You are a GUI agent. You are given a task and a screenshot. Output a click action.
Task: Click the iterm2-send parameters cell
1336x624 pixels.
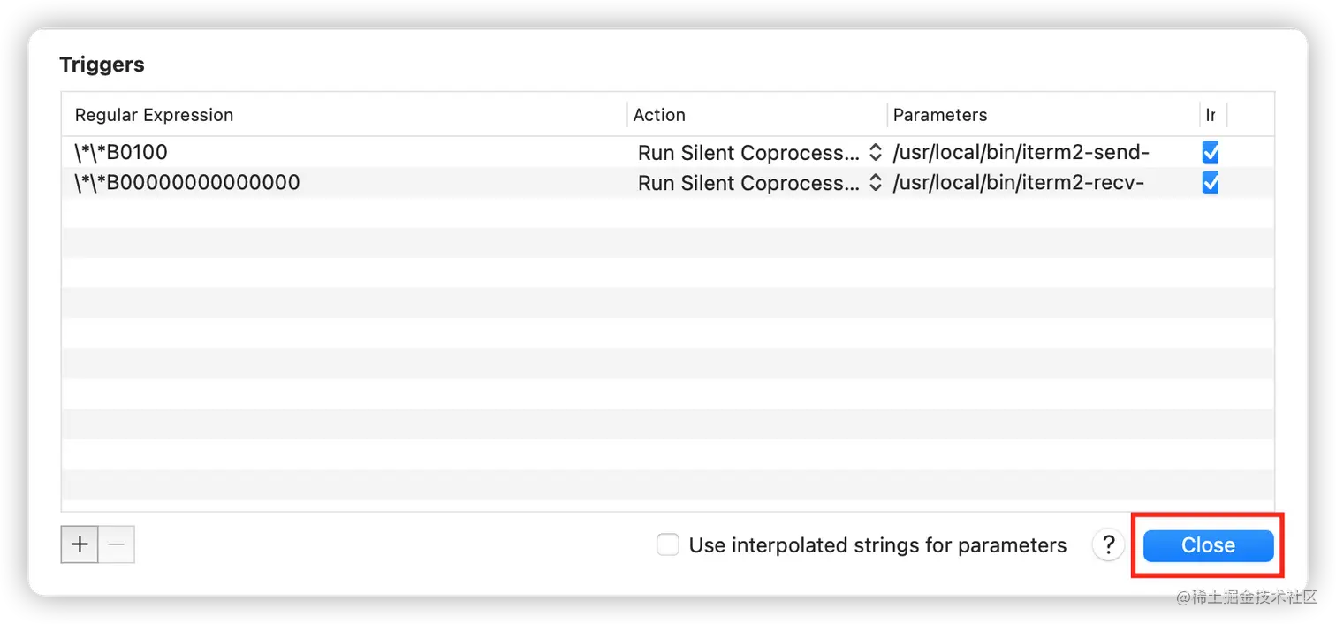pyautogui.click(x=1021, y=153)
